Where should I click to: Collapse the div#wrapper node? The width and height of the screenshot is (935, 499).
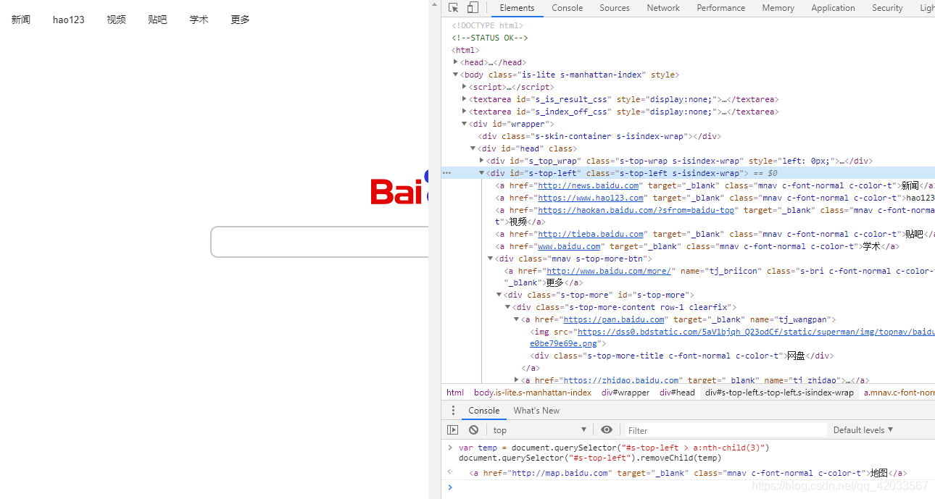465,124
